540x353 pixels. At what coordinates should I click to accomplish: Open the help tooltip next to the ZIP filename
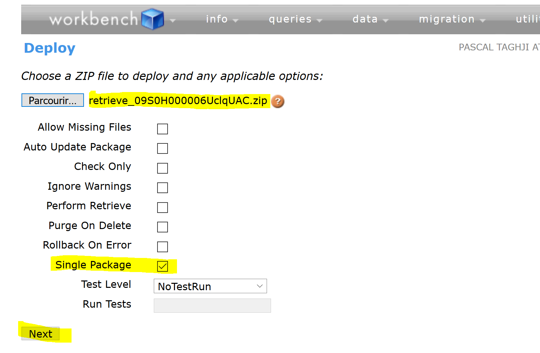[278, 101]
